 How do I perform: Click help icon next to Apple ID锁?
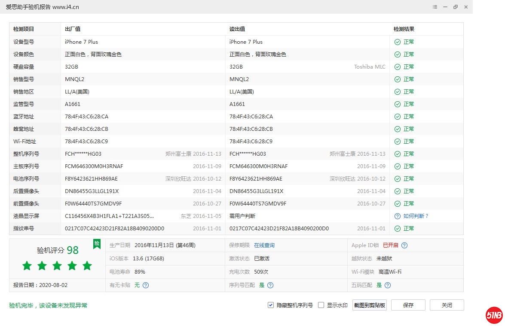tap(404, 245)
